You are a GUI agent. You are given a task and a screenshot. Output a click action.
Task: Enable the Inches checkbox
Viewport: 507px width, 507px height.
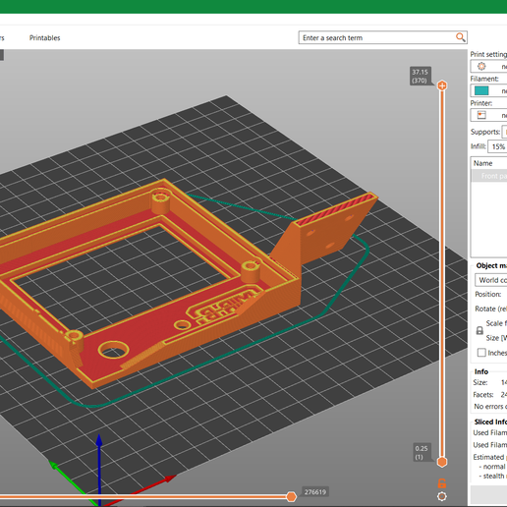pyautogui.click(x=481, y=353)
